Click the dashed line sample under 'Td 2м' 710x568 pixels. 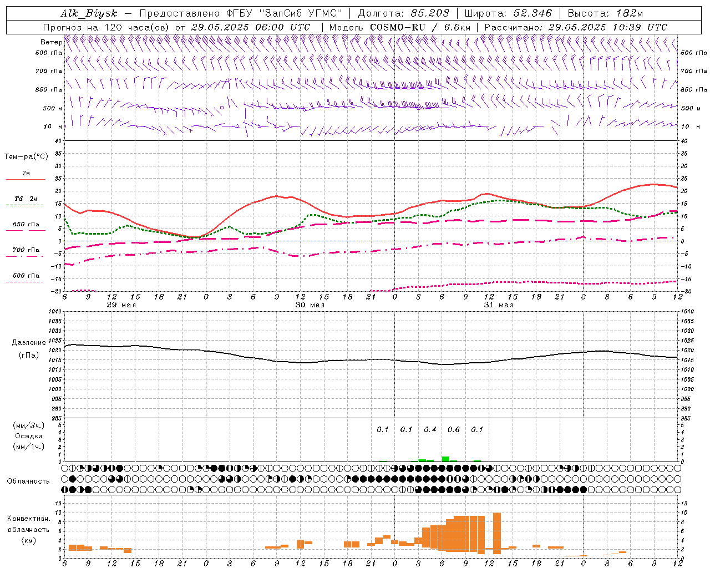click(26, 205)
